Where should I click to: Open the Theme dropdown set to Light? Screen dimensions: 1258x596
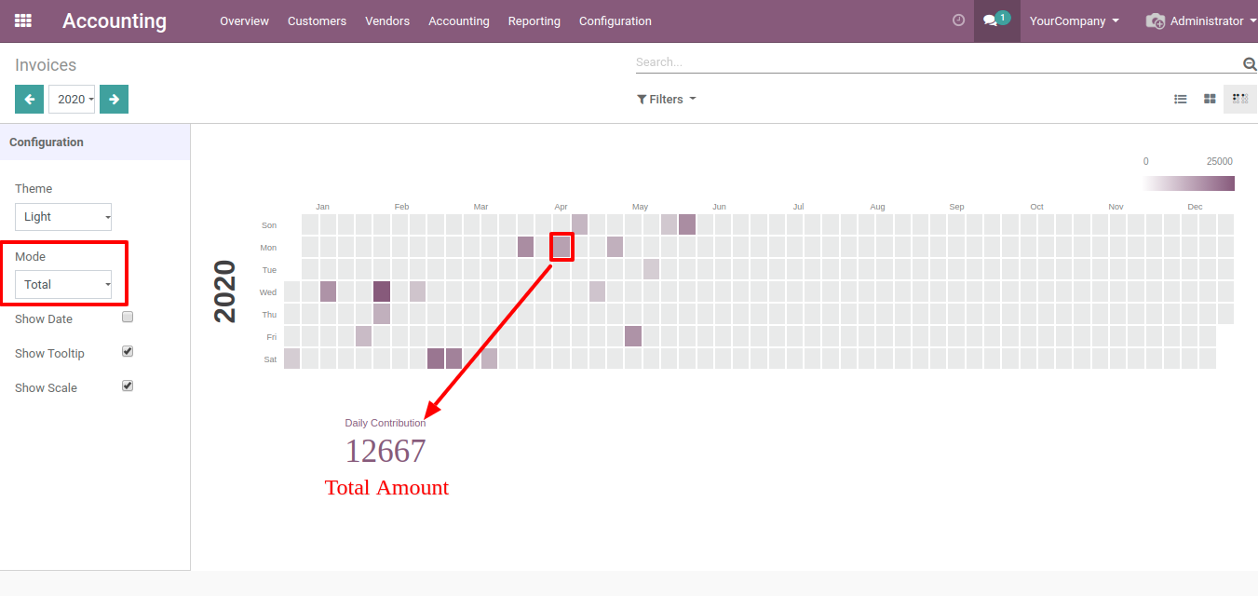point(63,217)
